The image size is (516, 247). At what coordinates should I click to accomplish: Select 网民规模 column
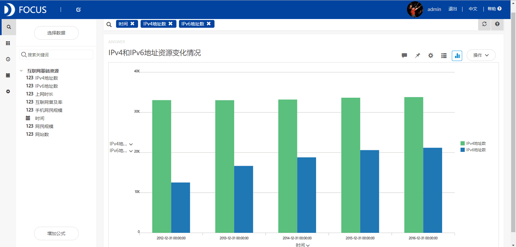tap(44, 126)
